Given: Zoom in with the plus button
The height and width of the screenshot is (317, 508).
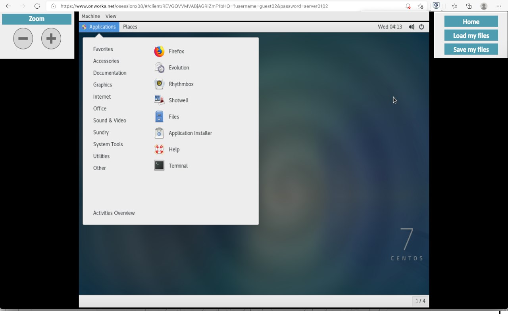Looking at the screenshot, I should point(51,38).
